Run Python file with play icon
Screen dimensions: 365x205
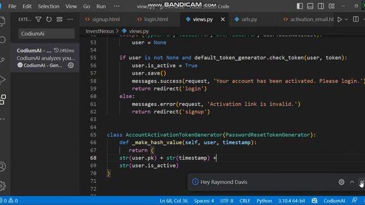[340, 19]
